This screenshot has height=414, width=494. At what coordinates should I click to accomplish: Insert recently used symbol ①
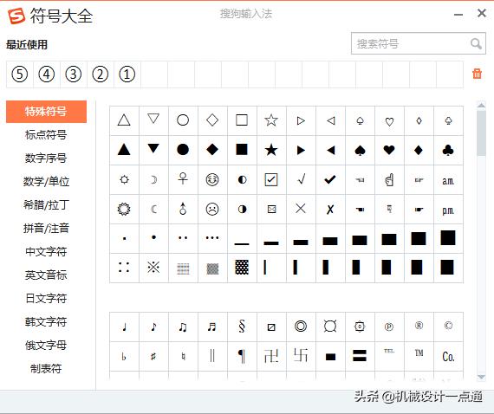(x=127, y=74)
